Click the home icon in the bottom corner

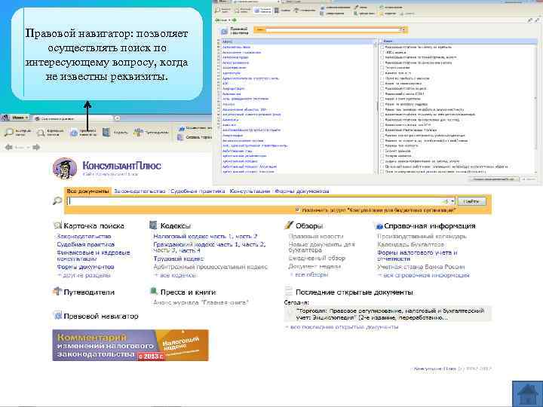[527, 393]
